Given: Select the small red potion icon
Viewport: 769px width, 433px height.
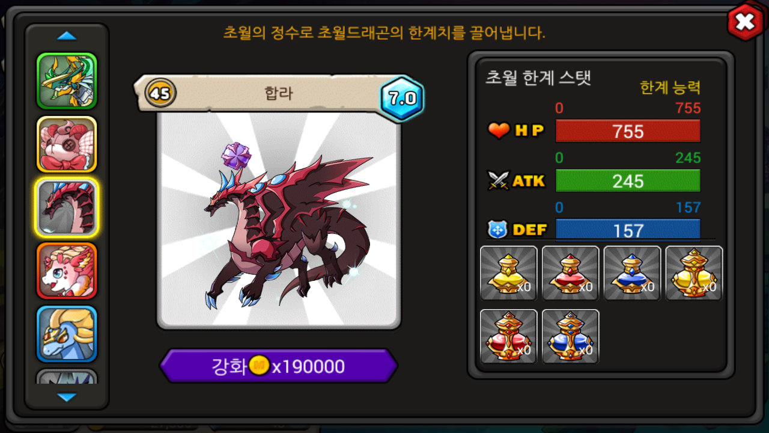Looking at the screenshot, I should 571,273.
